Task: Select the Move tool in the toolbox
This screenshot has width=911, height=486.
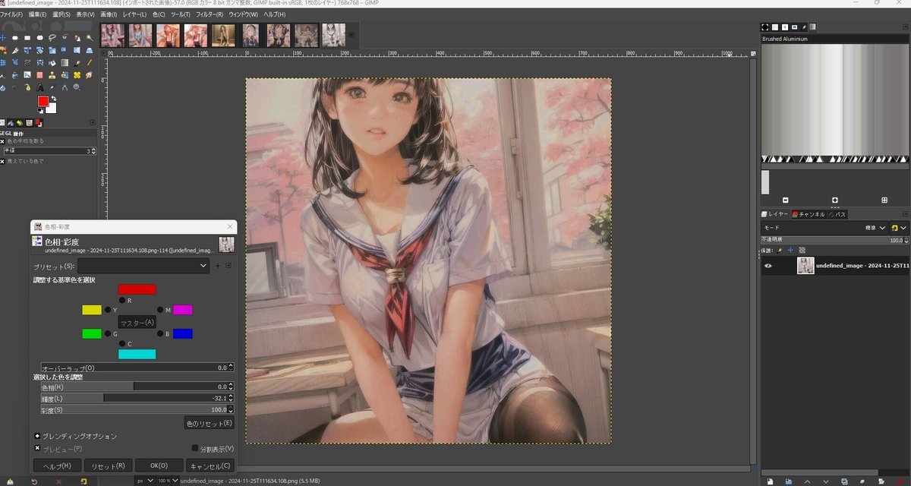Action: pyautogui.click(x=3, y=37)
